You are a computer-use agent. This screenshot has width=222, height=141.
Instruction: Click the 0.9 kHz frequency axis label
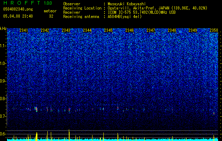(3, 81)
